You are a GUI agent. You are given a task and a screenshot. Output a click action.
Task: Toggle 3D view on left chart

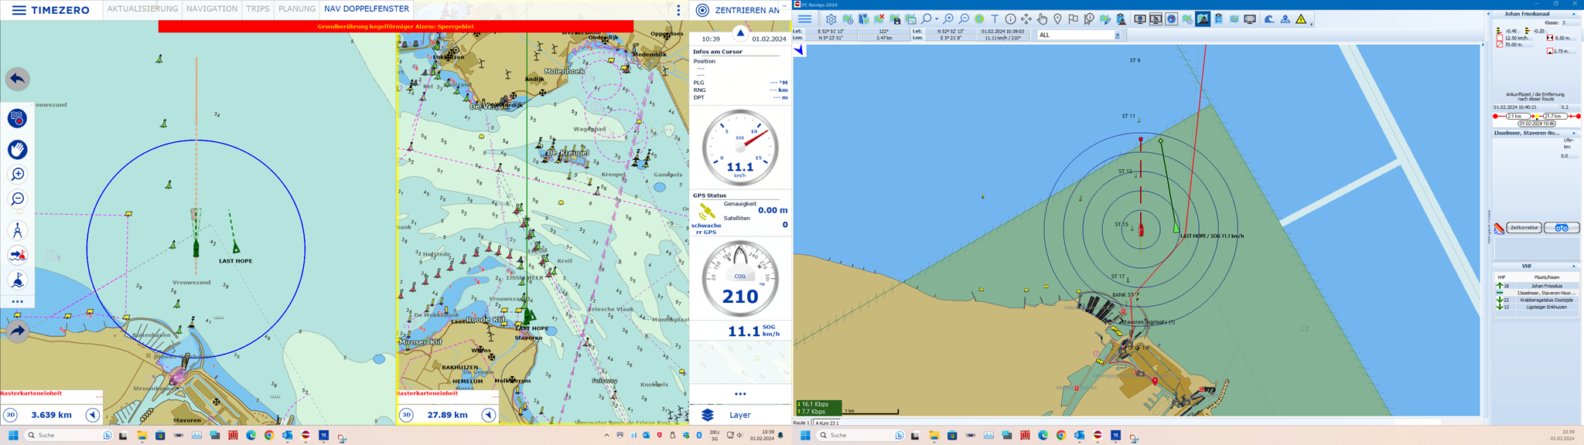[x=11, y=415]
